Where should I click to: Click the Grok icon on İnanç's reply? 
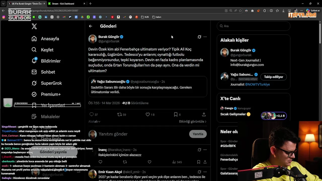[x=199, y=150]
